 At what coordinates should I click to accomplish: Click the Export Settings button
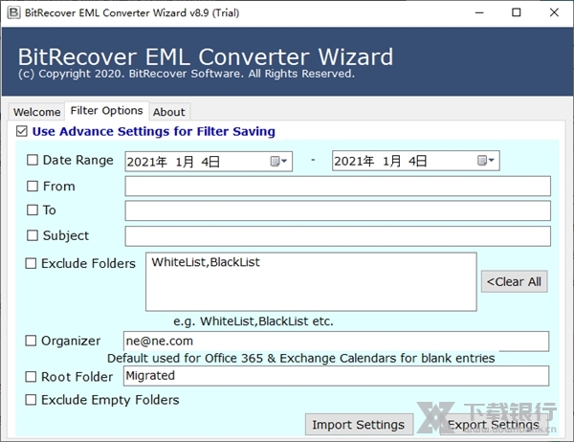[494, 425]
